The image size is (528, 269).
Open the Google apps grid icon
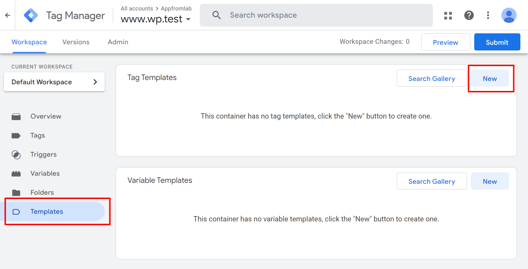448,15
